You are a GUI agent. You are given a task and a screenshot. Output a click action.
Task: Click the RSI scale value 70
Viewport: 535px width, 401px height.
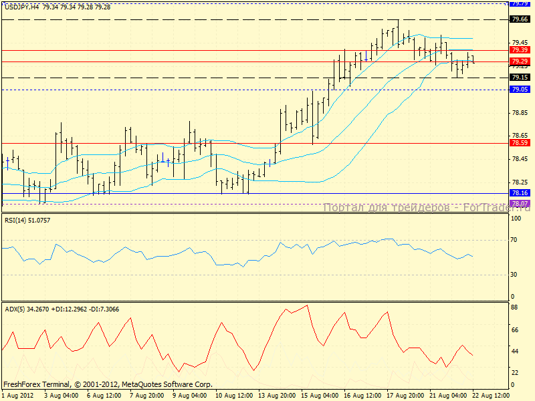pos(515,239)
